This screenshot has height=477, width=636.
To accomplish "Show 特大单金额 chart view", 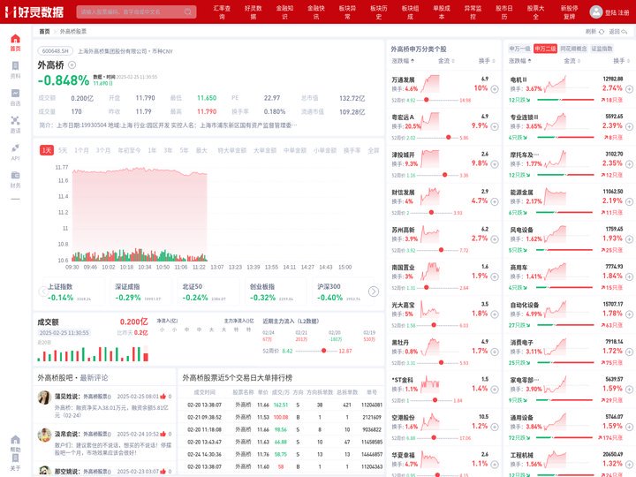I will 232,150.
